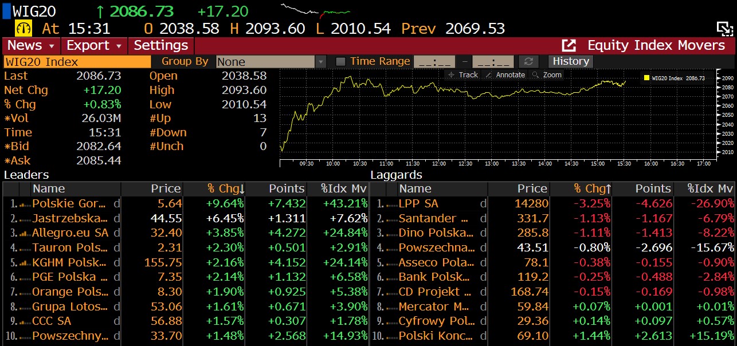The width and height of the screenshot is (737, 346).
Task: Open the CD Projekt security name link
Action: pos(434,292)
